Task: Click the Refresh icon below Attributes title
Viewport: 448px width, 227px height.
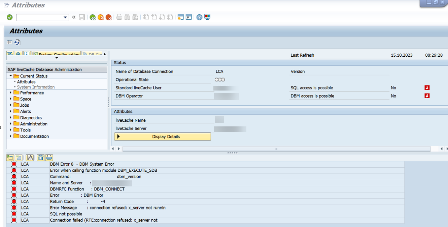Action: (x=18, y=42)
